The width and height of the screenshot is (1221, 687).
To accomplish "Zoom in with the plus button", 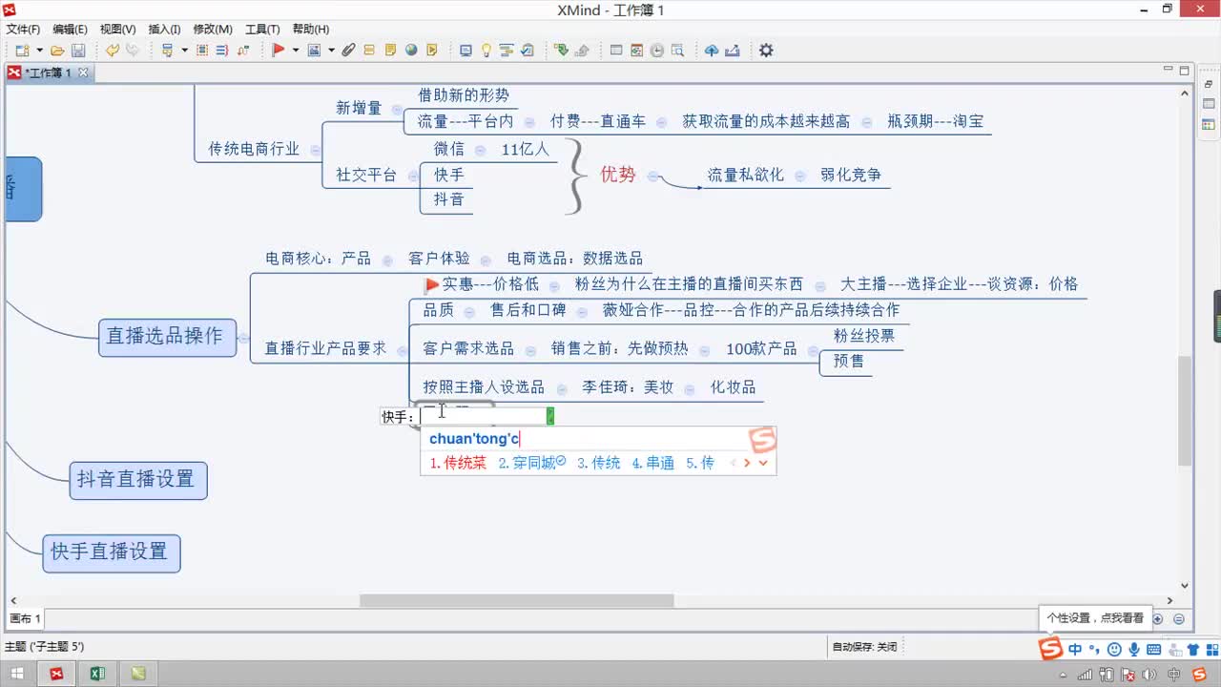I will (1158, 618).
